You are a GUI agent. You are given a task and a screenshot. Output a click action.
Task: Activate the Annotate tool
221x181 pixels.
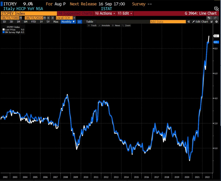point(104,26)
